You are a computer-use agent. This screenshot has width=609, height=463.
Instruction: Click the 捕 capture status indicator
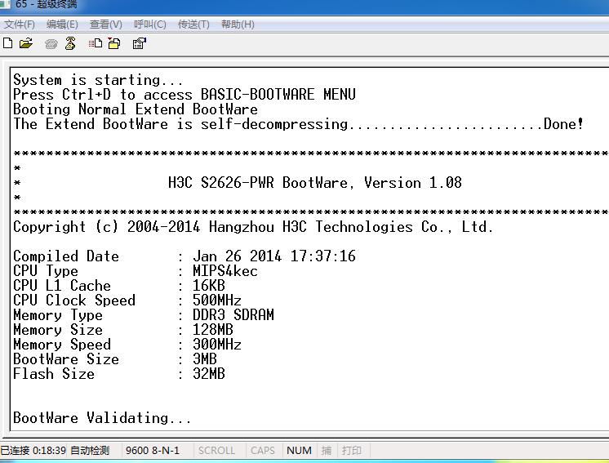coord(327,451)
